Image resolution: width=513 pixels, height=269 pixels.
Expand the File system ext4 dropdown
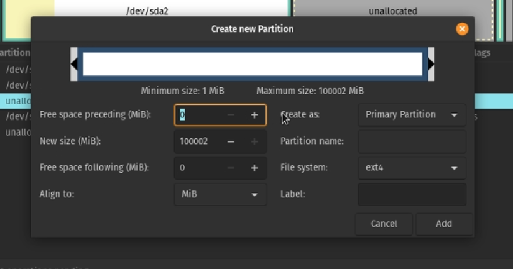click(412, 168)
